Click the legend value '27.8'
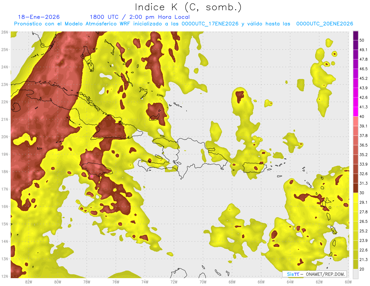Screen dimensions: 370x286 pyautogui.click(x=364, y=212)
